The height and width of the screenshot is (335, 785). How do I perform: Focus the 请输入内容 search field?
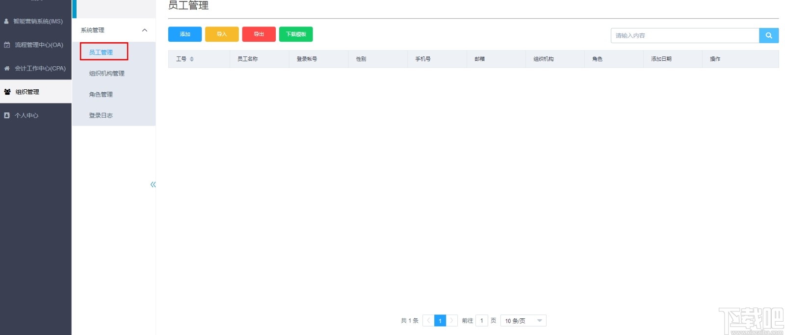pyautogui.click(x=685, y=35)
